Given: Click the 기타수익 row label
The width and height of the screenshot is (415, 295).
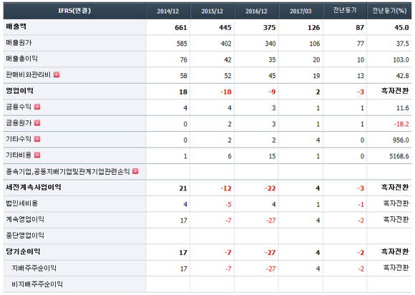Looking at the screenshot, I should (x=19, y=139).
